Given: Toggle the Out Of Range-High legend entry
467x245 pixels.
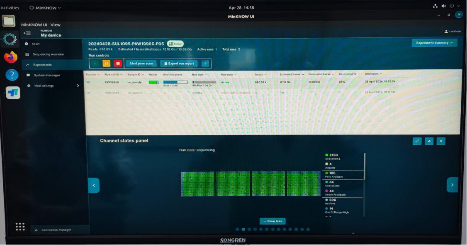Looking at the screenshot, I should pos(336,211).
